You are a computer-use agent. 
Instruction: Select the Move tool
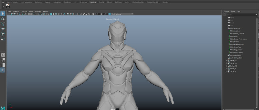point(3,29)
